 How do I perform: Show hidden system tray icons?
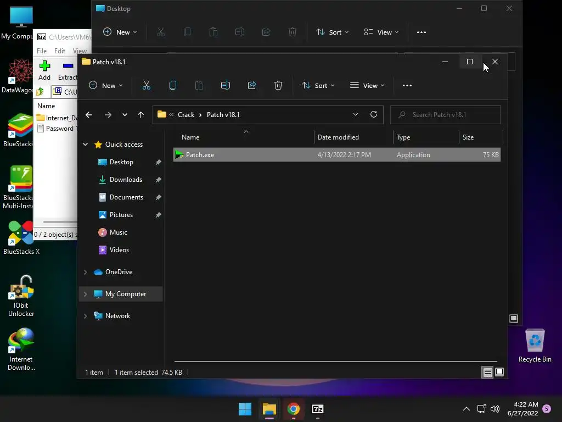click(x=467, y=409)
